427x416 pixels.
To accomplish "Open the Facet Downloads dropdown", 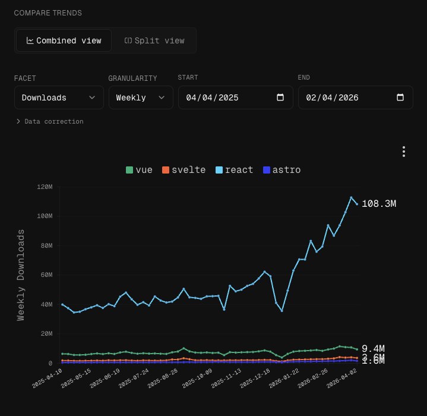I will click(x=59, y=97).
